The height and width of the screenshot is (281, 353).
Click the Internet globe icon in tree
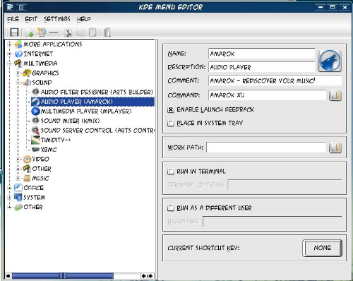[x=18, y=54]
